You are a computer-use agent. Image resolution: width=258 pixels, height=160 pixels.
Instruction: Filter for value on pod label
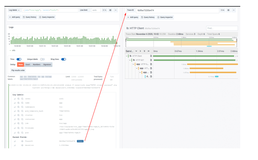pos(19,133)
